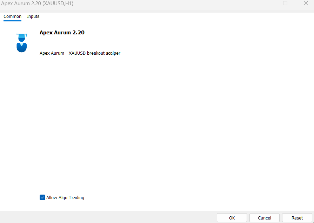The height and width of the screenshot is (223, 314).
Task: Select the Common tab
Action: click(12, 16)
